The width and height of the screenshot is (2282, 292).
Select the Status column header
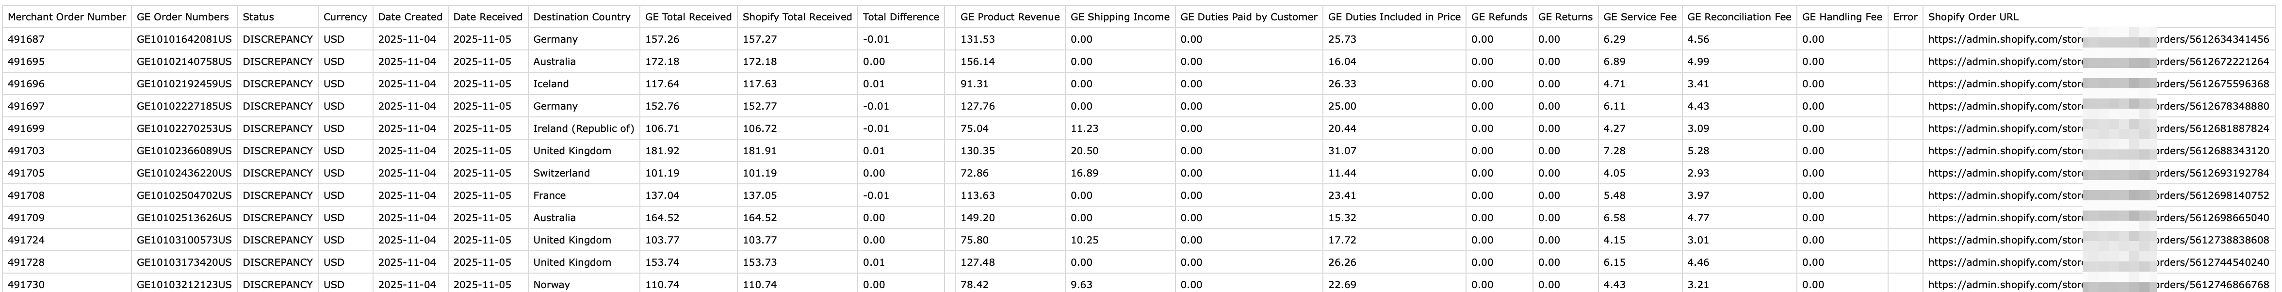pyautogui.click(x=259, y=17)
